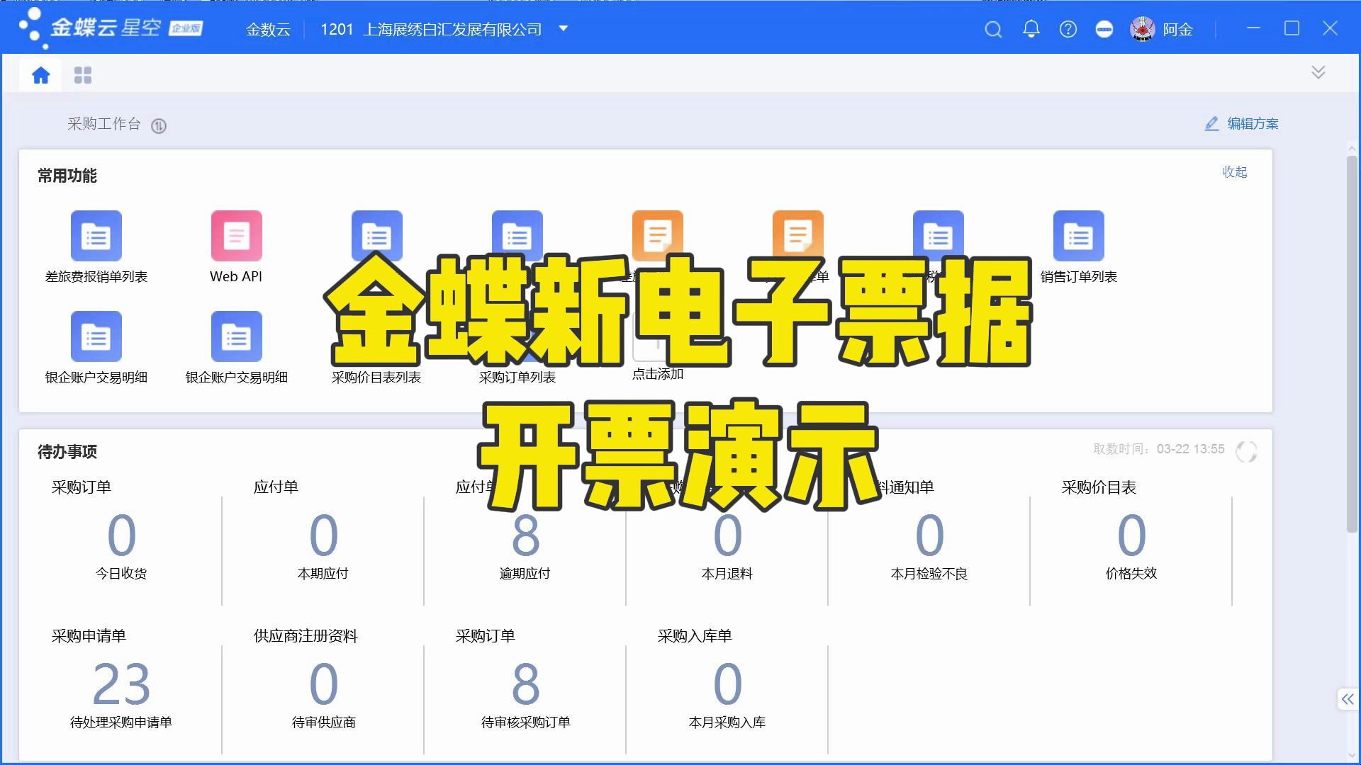1361x765 pixels.
Task: Open the 价格失效 count under 采购价目表
Action: (1131, 535)
